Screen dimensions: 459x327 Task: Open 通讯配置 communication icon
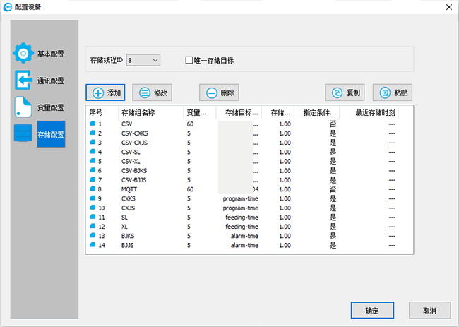coord(24,81)
